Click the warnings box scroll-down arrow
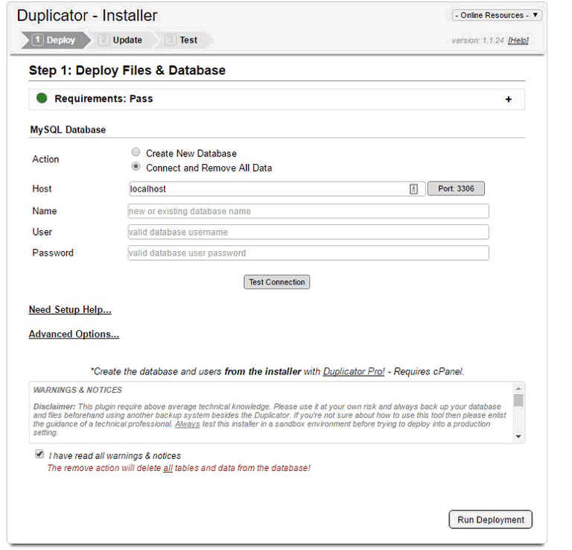 click(518, 437)
